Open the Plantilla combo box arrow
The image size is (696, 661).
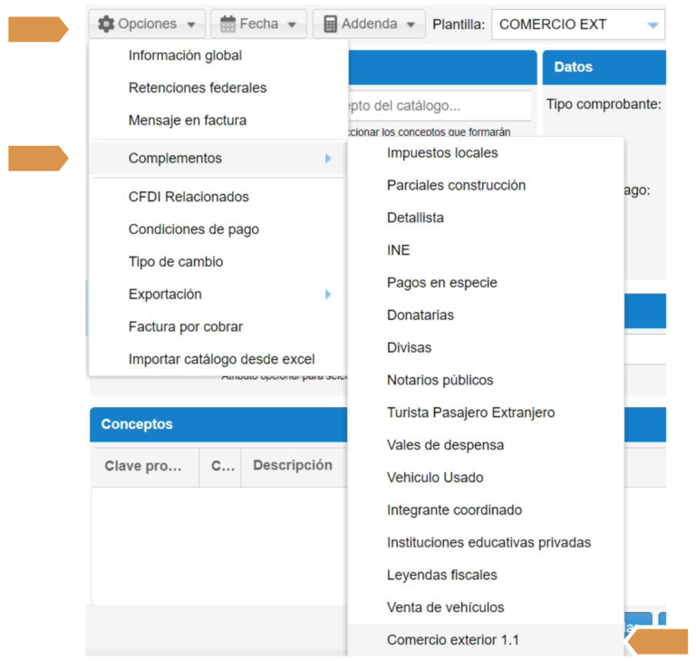pyautogui.click(x=652, y=25)
